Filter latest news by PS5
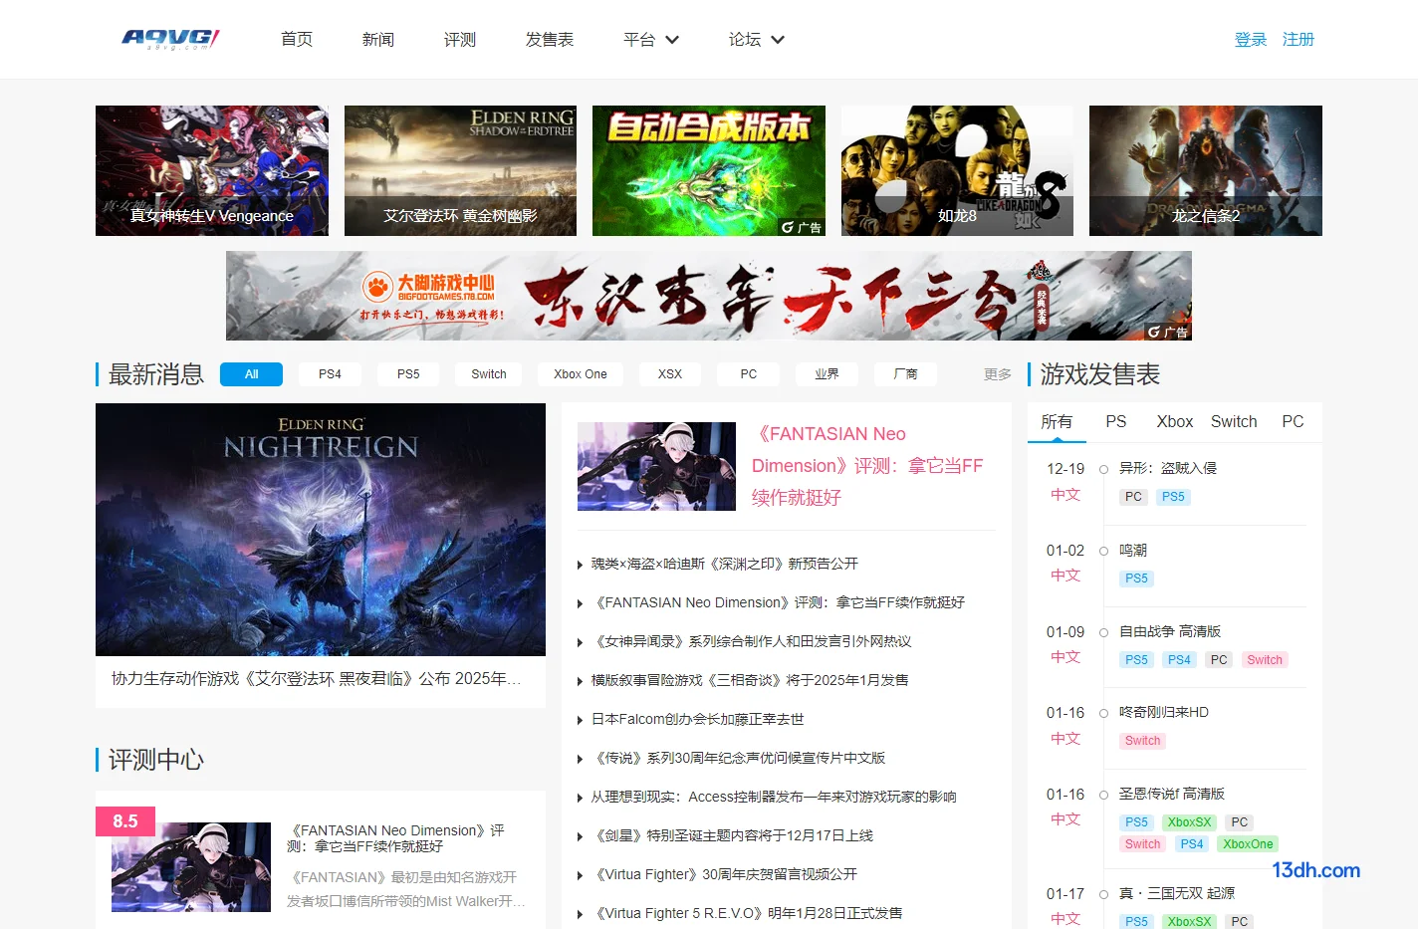This screenshot has width=1418, height=929. pyautogui.click(x=408, y=374)
